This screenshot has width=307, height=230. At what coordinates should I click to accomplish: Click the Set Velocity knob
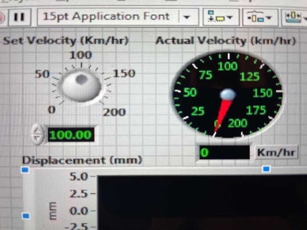[82, 85]
